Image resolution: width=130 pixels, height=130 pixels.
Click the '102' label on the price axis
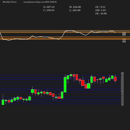122,105
